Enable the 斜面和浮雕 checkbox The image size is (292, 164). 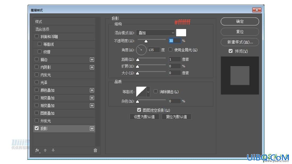click(37, 36)
